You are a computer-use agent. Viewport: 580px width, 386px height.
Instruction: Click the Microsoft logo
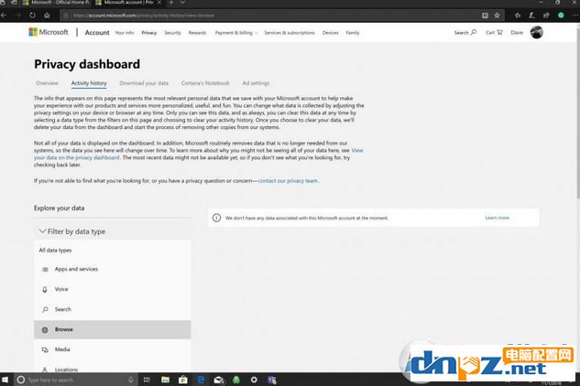[x=49, y=32]
